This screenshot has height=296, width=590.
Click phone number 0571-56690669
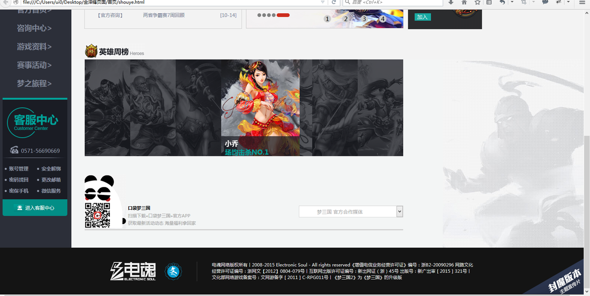pos(40,151)
